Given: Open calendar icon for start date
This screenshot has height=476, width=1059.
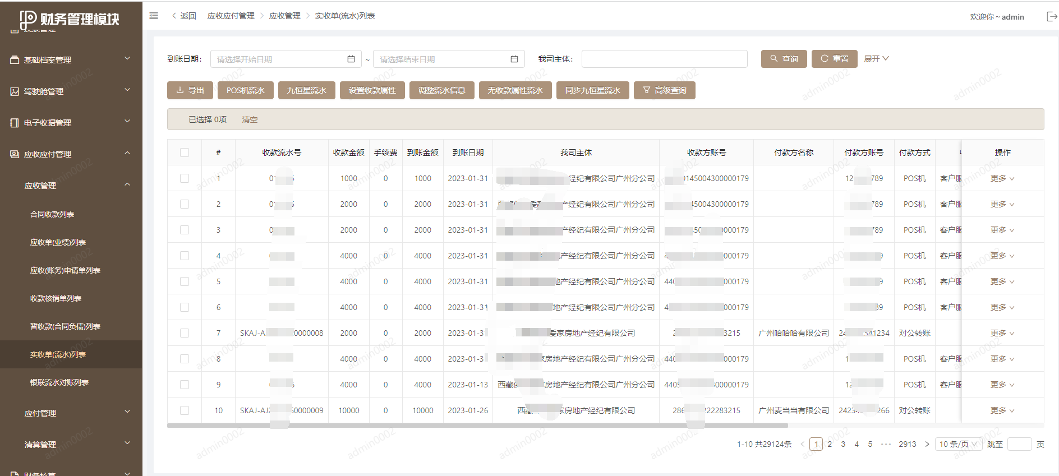Looking at the screenshot, I should (351, 59).
